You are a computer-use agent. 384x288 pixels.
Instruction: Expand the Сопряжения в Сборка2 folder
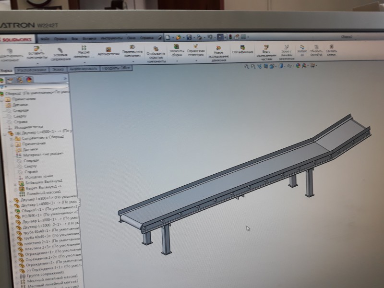coord(11,139)
